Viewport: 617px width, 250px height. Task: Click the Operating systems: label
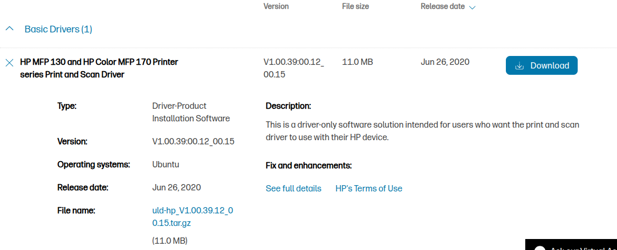pyautogui.click(x=94, y=164)
